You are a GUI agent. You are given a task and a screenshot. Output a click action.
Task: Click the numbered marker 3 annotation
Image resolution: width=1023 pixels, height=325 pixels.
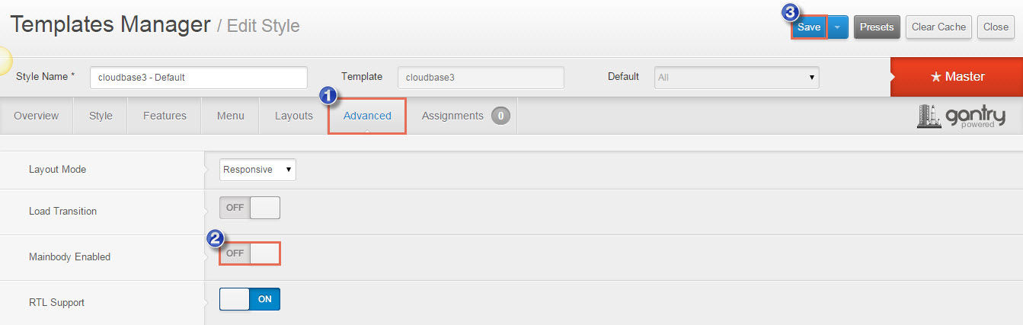[791, 12]
